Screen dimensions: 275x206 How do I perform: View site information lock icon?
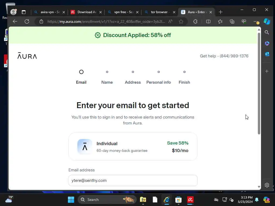(41, 21)
